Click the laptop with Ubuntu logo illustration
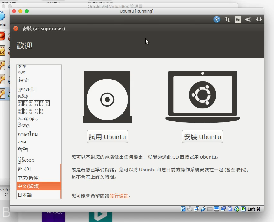Viewport: 274px width, 222px height. [x=202, y=97]
